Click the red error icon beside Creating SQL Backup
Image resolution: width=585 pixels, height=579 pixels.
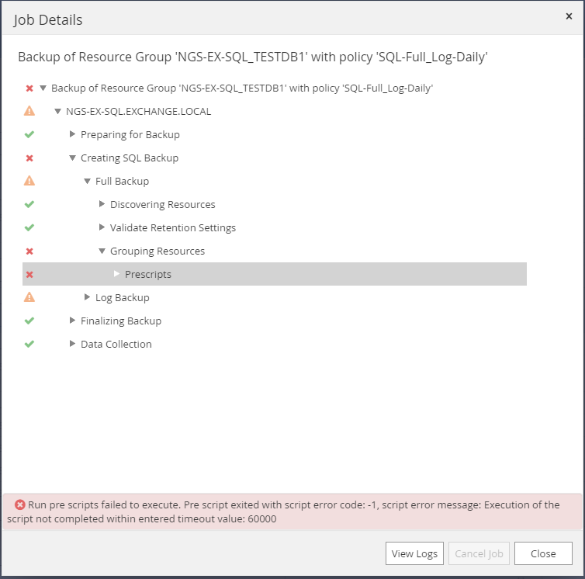29,158
